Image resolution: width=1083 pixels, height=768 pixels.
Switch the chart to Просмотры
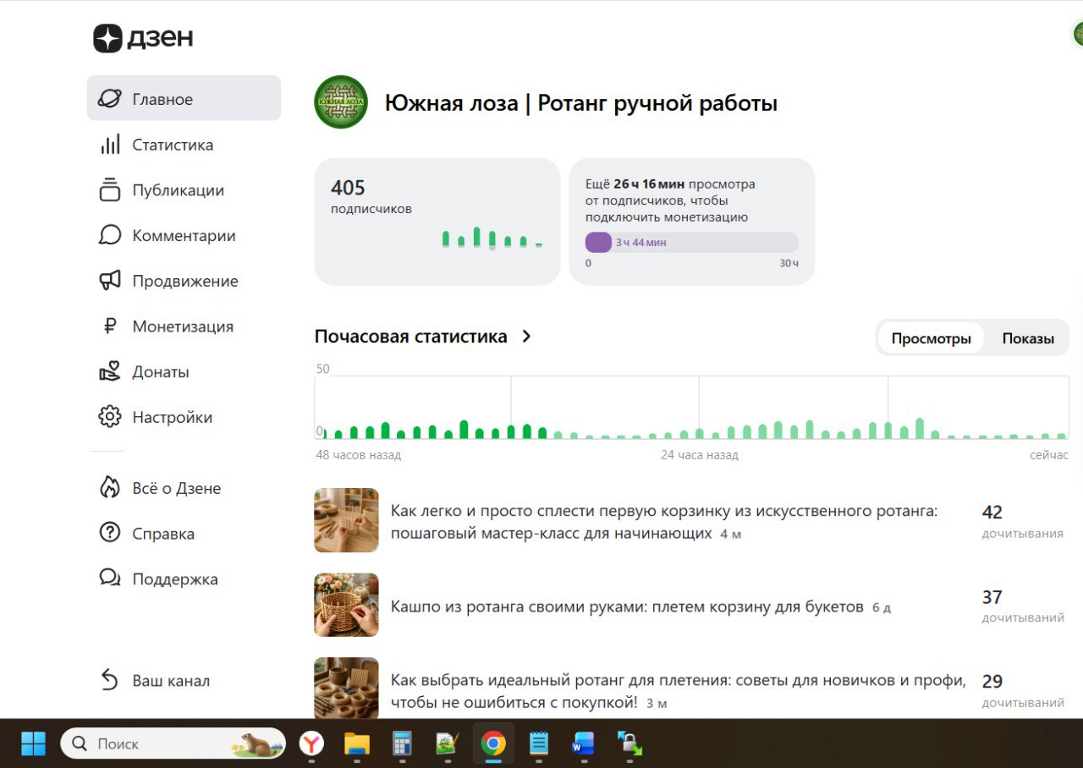(x=931, y=338)
